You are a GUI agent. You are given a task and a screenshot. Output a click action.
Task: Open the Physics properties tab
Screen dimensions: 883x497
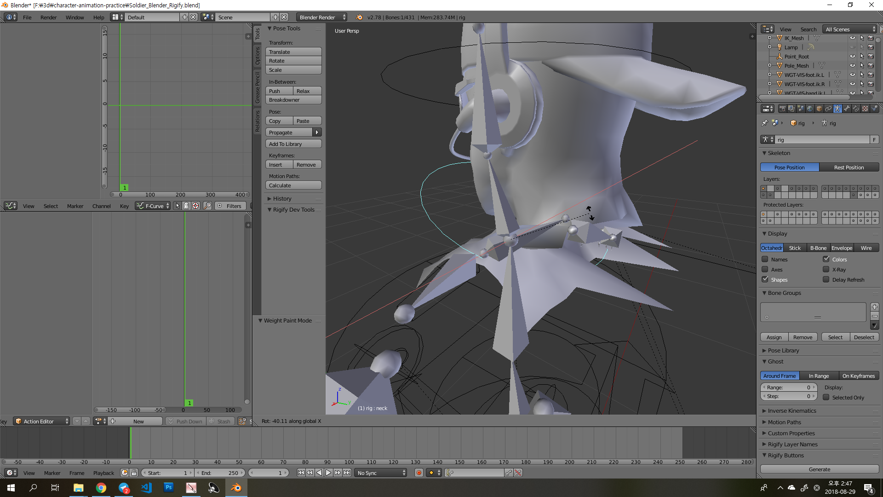[x=874, y=109]
